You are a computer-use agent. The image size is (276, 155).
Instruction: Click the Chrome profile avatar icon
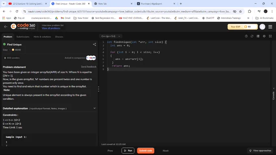click(265, 11)
